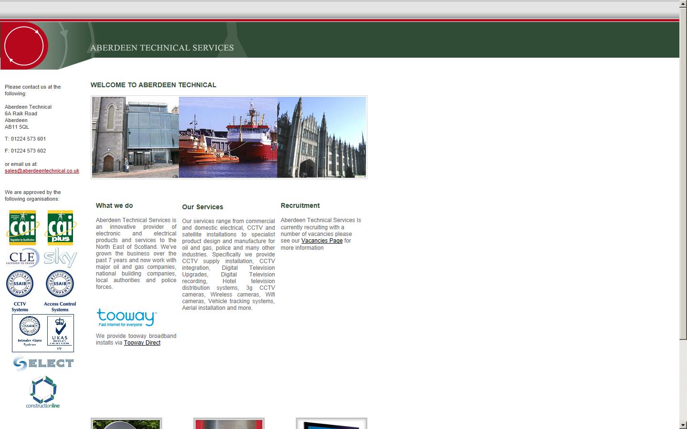Click the Tooway fast internet logo
Image resolution: width=687 pixels, height=429 pixels.
coord(126,317)
